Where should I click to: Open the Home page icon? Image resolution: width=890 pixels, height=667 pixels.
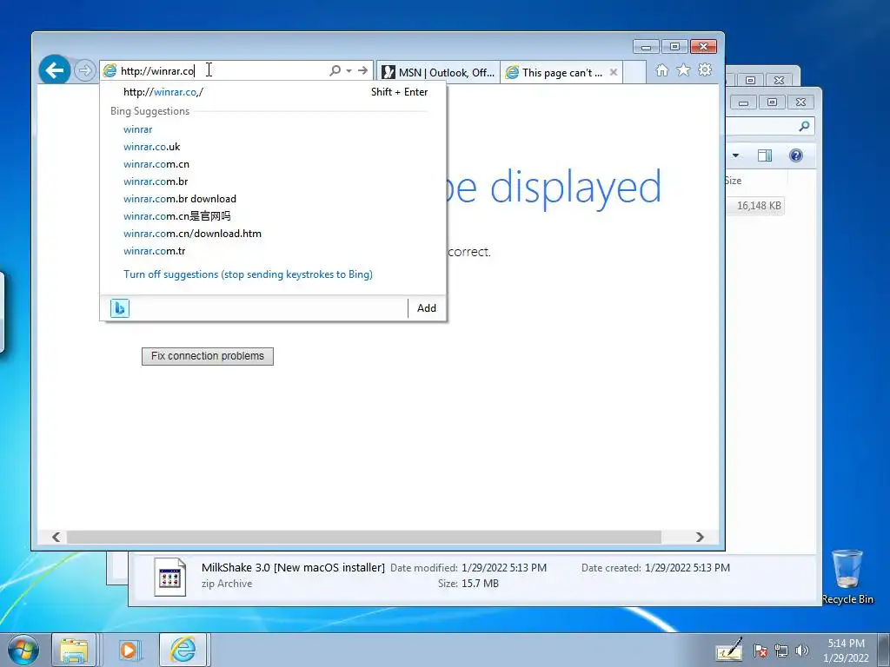pos(661,69)
